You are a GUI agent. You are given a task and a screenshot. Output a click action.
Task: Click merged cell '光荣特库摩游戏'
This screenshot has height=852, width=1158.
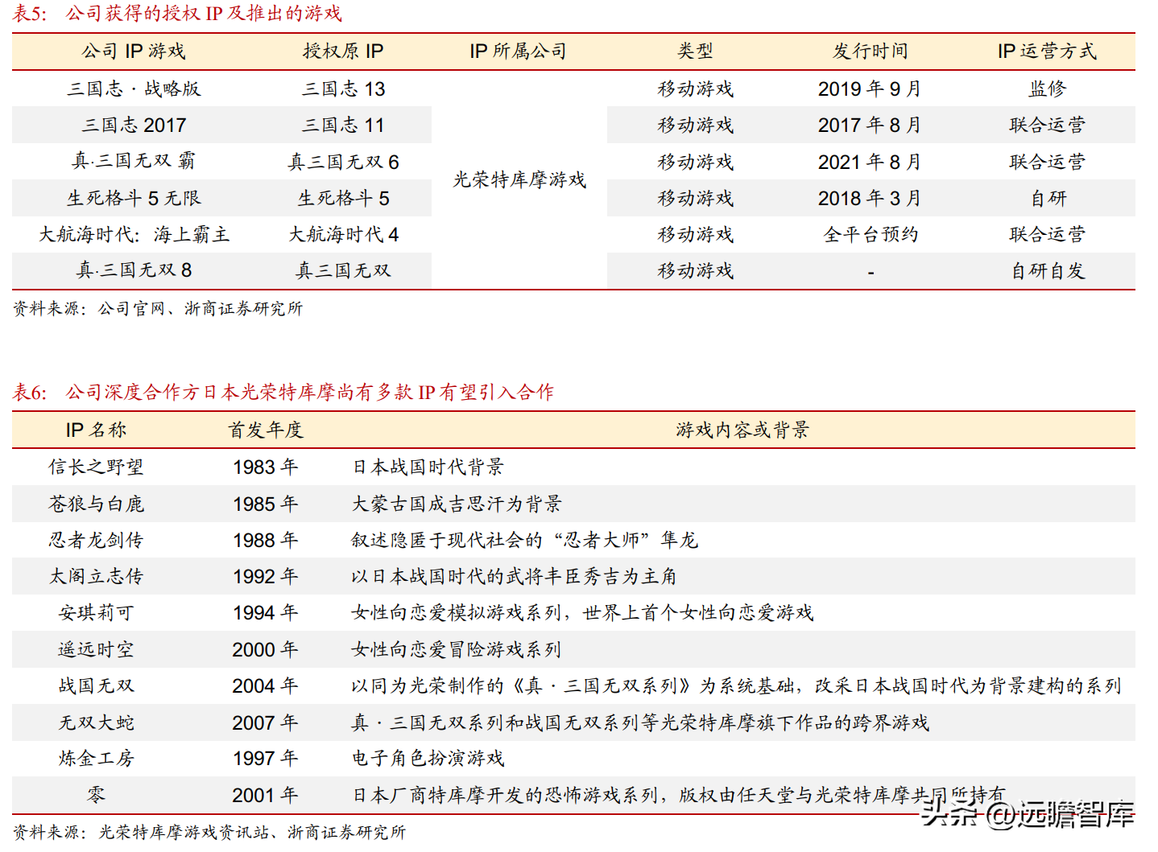pos(519,179)
